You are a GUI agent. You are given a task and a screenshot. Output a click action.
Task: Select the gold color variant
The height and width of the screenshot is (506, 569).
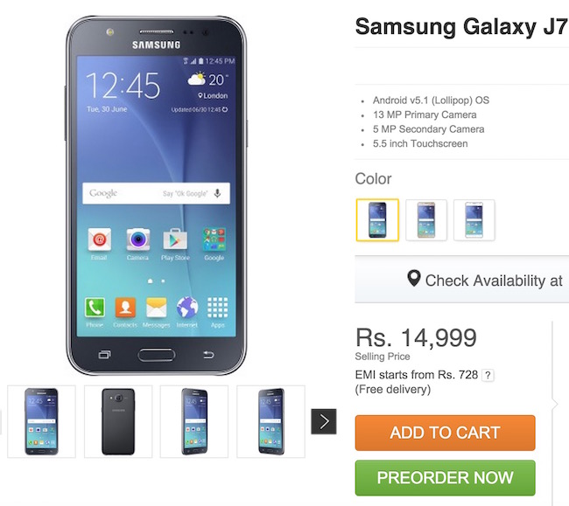426,220
